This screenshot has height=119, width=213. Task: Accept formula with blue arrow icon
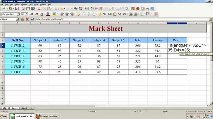click(32, 19)
